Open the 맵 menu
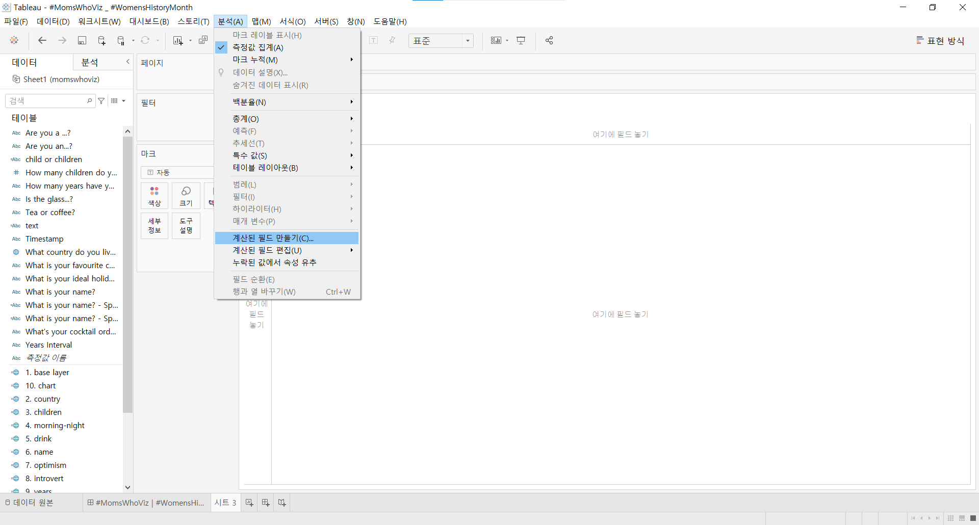 pos(261,21)
